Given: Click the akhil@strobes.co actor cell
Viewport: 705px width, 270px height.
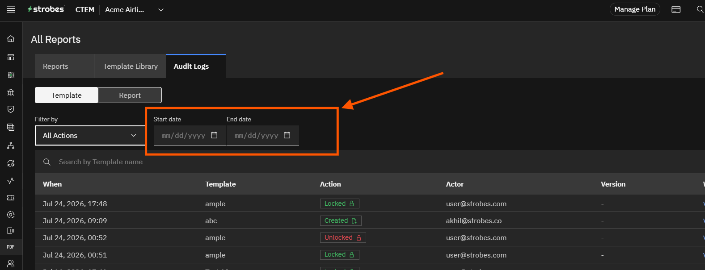Looking at the screenshot, I should coord(473,221).
